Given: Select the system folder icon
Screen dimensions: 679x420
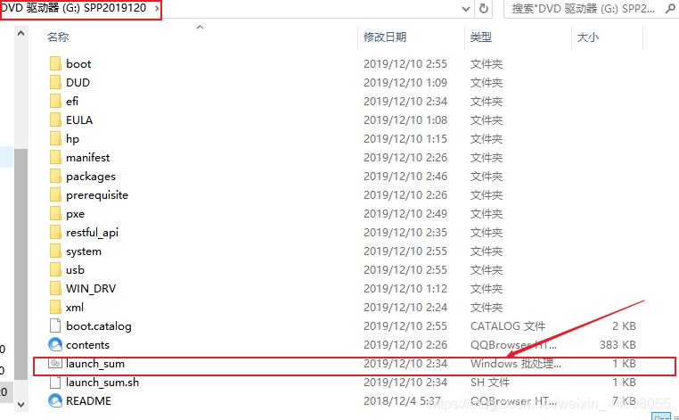Looking at the screenshot, I should click(x=55, y=251).
